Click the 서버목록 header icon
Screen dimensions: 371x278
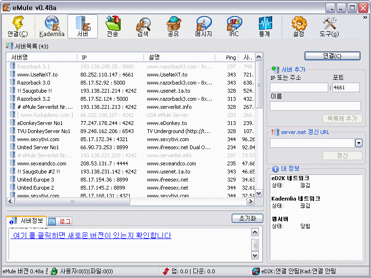coord(9,46)
